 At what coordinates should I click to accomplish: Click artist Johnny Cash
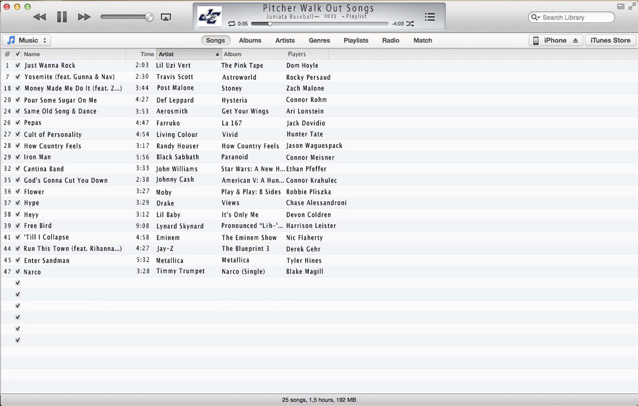point(175,180)
